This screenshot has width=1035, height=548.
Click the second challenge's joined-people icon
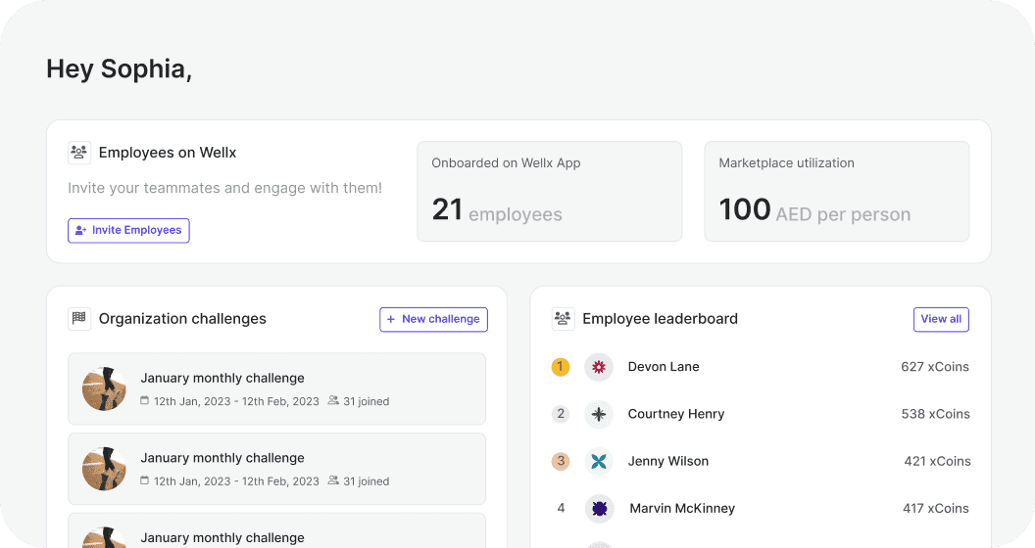click(x=333, y=480)
